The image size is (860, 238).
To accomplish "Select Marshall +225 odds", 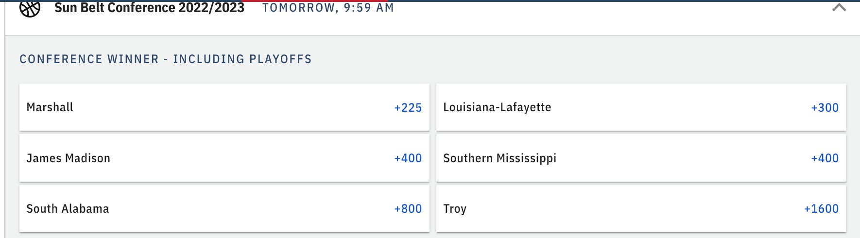I will [408, 107].
